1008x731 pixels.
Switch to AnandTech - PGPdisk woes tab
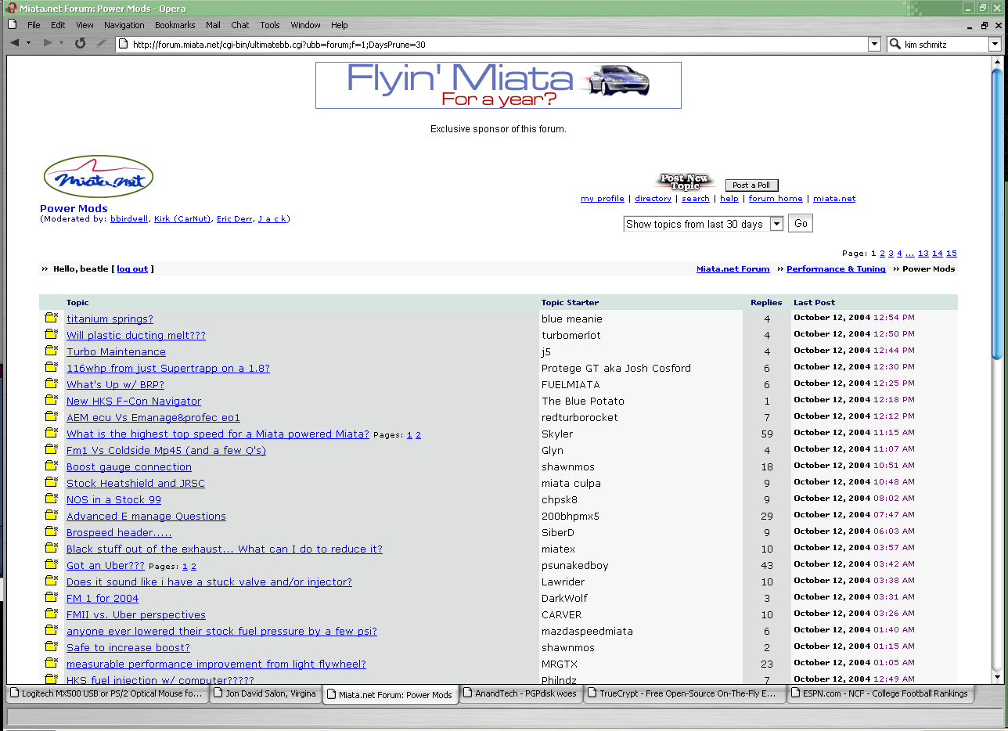520,693
